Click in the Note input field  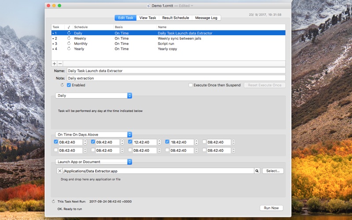pos(176,78)
